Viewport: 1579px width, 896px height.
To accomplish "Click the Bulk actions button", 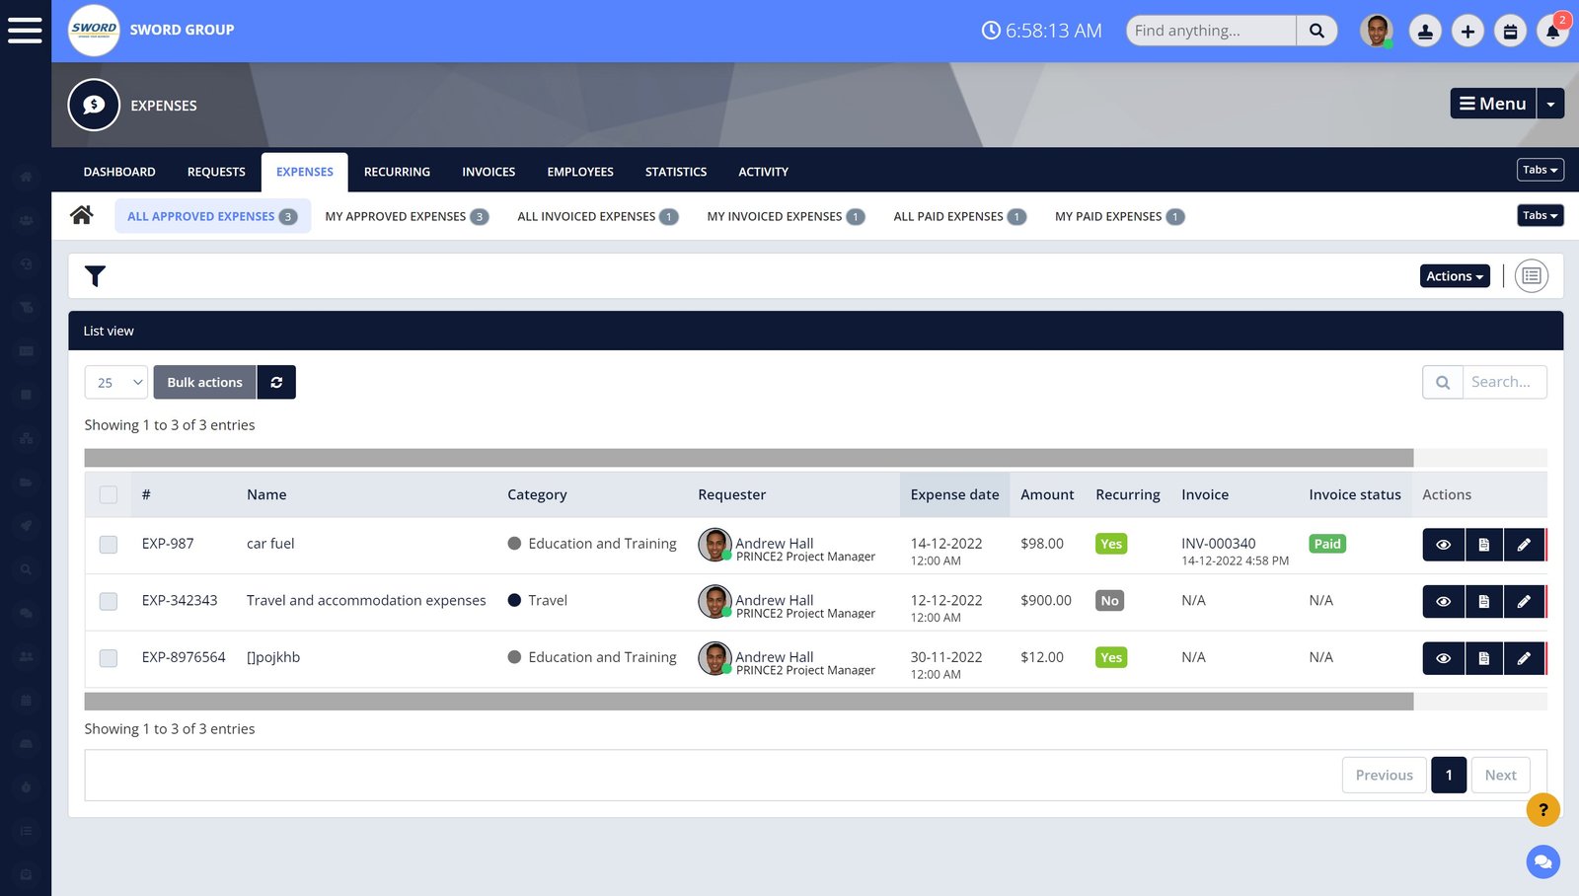I will 204,383.
